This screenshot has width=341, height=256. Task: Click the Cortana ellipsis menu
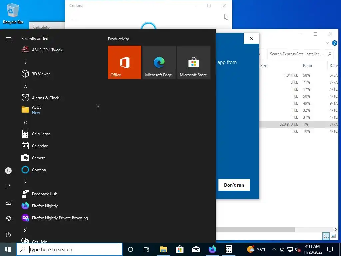point(73,19)
